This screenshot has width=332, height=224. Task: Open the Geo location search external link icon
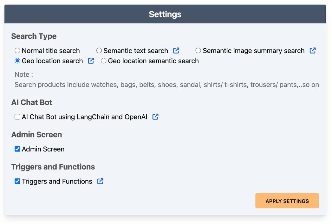tap(91, 61)
